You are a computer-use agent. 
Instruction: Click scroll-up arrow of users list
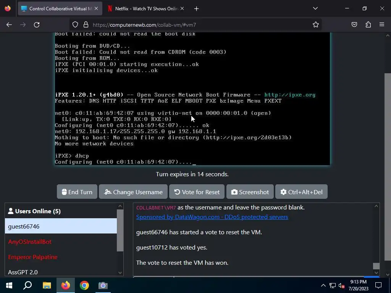[x=120, y=206]
